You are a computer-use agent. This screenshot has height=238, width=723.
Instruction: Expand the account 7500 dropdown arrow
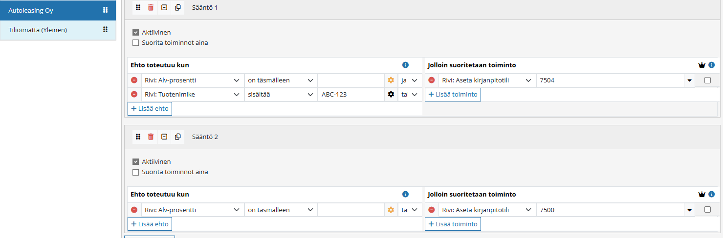[689, 210]
